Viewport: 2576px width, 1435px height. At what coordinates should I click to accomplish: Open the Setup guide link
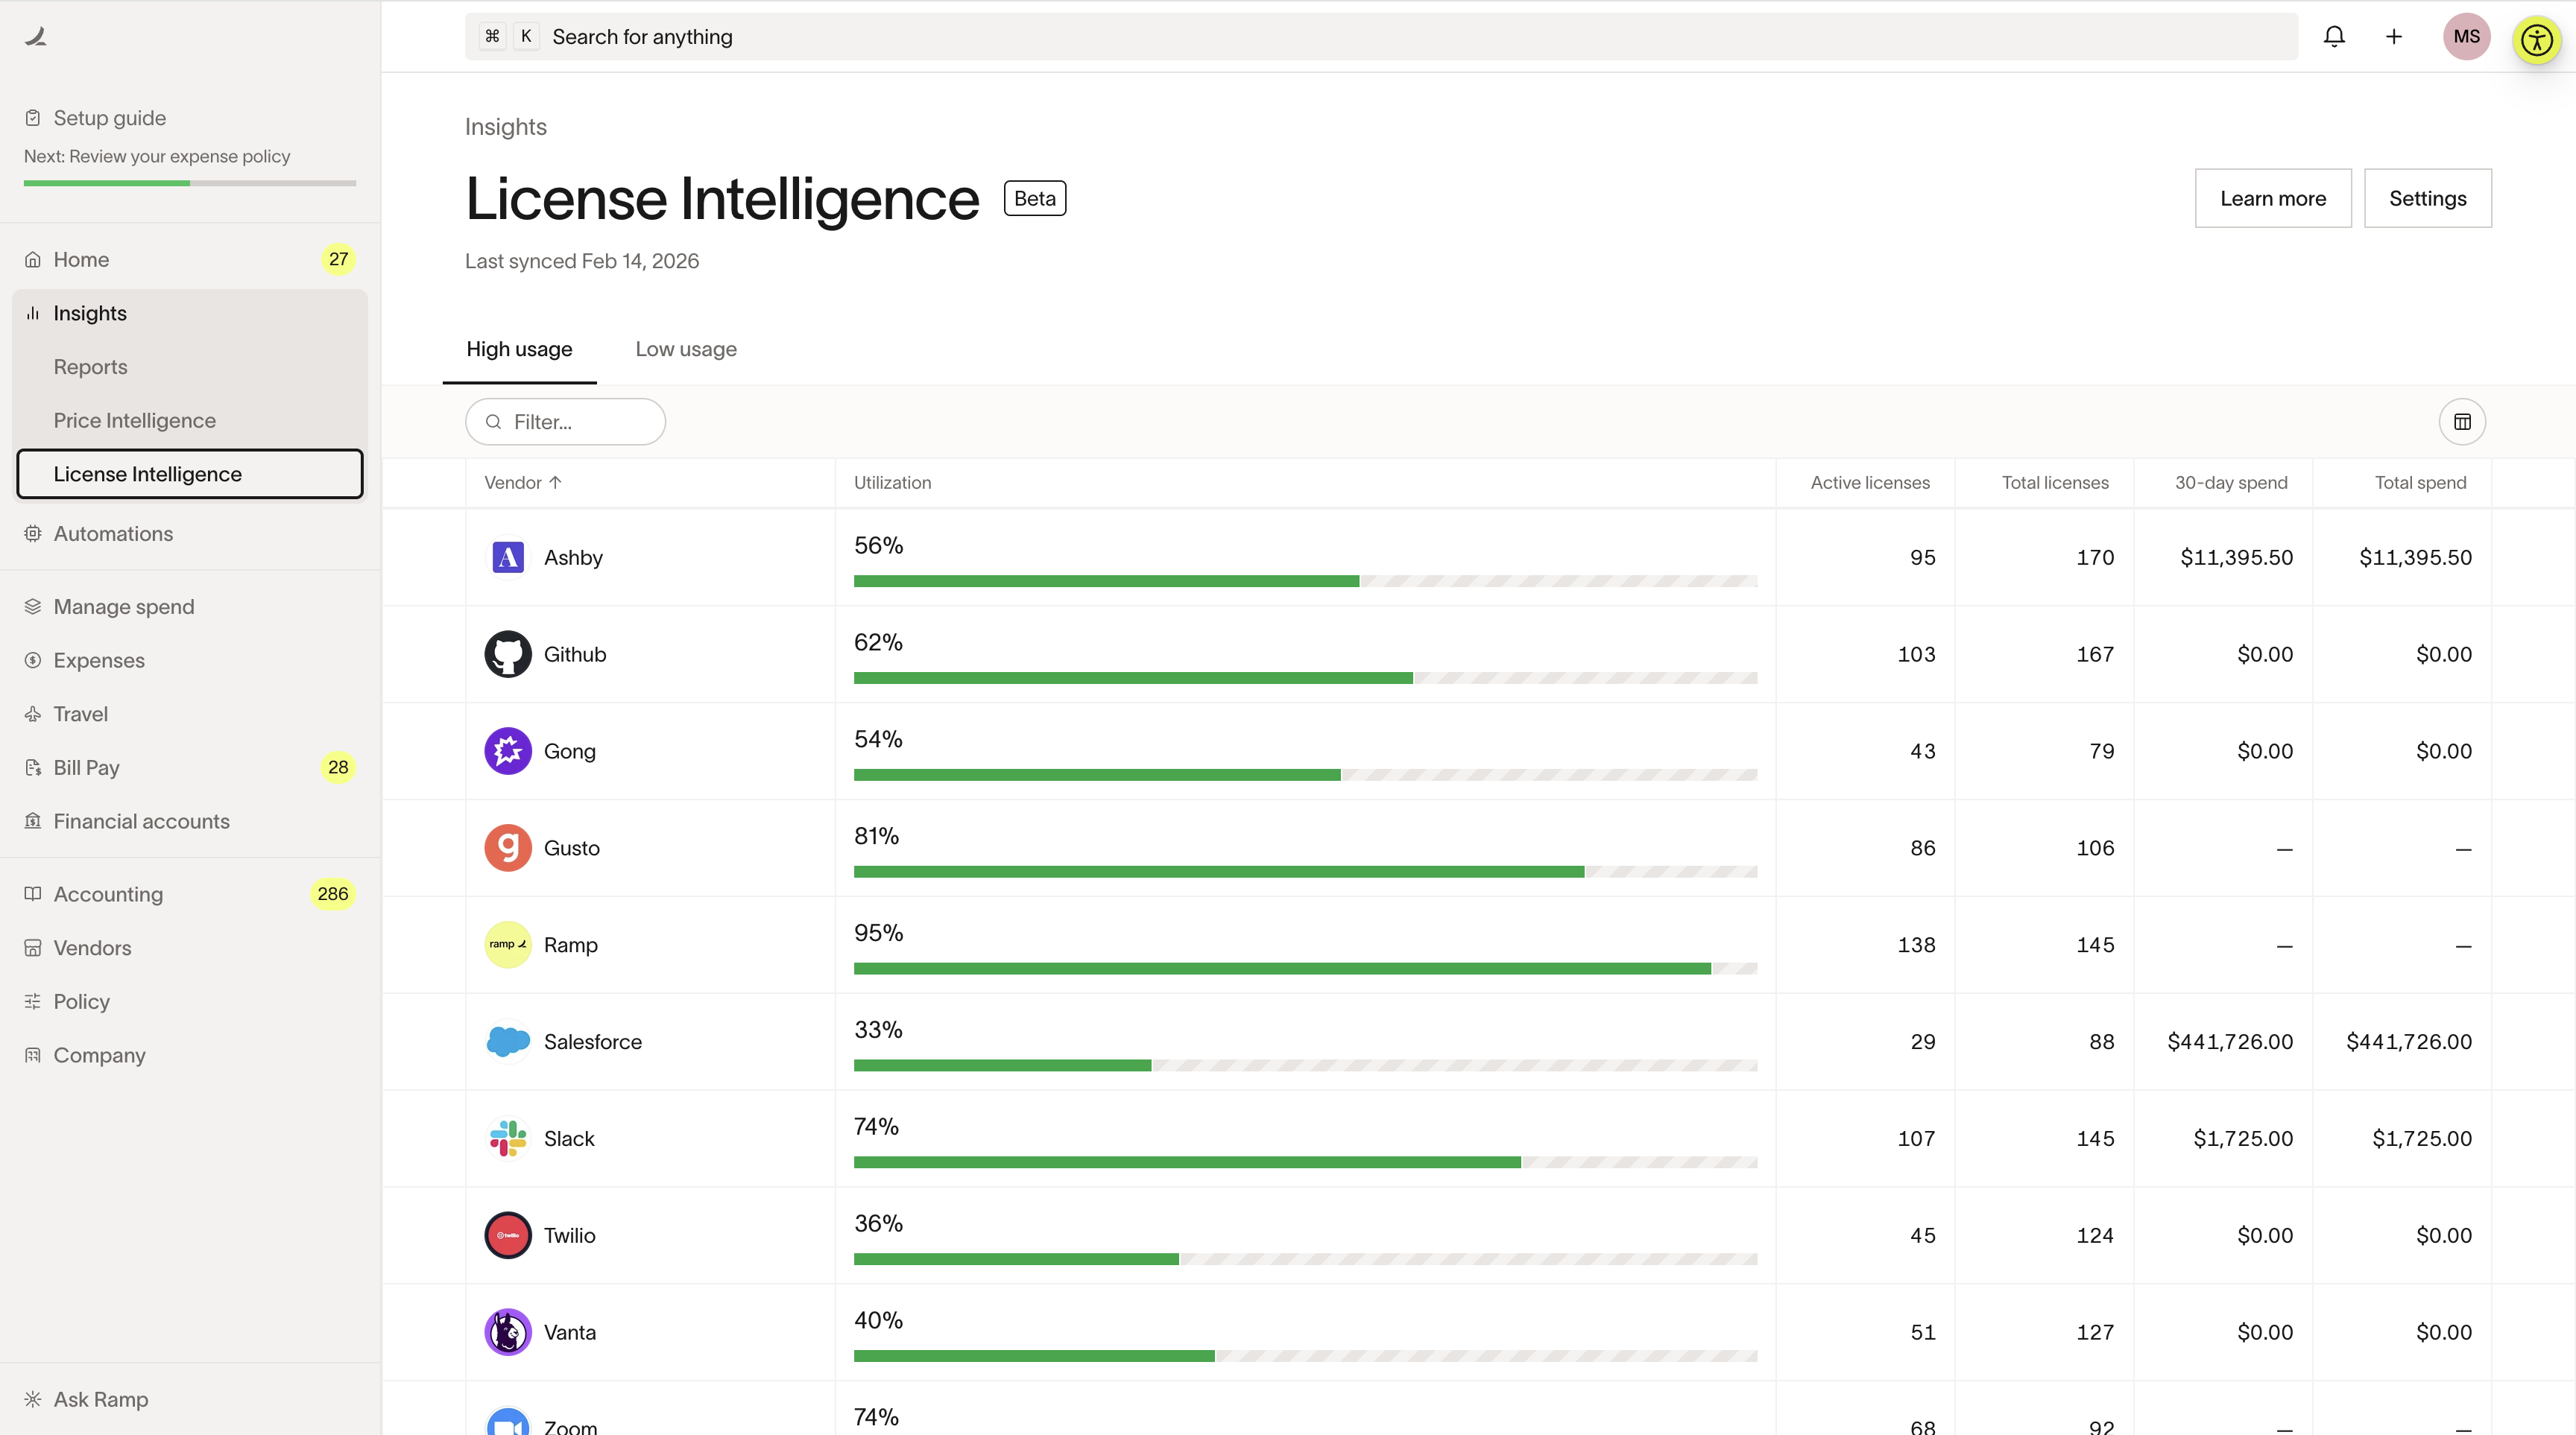(109, 118)
